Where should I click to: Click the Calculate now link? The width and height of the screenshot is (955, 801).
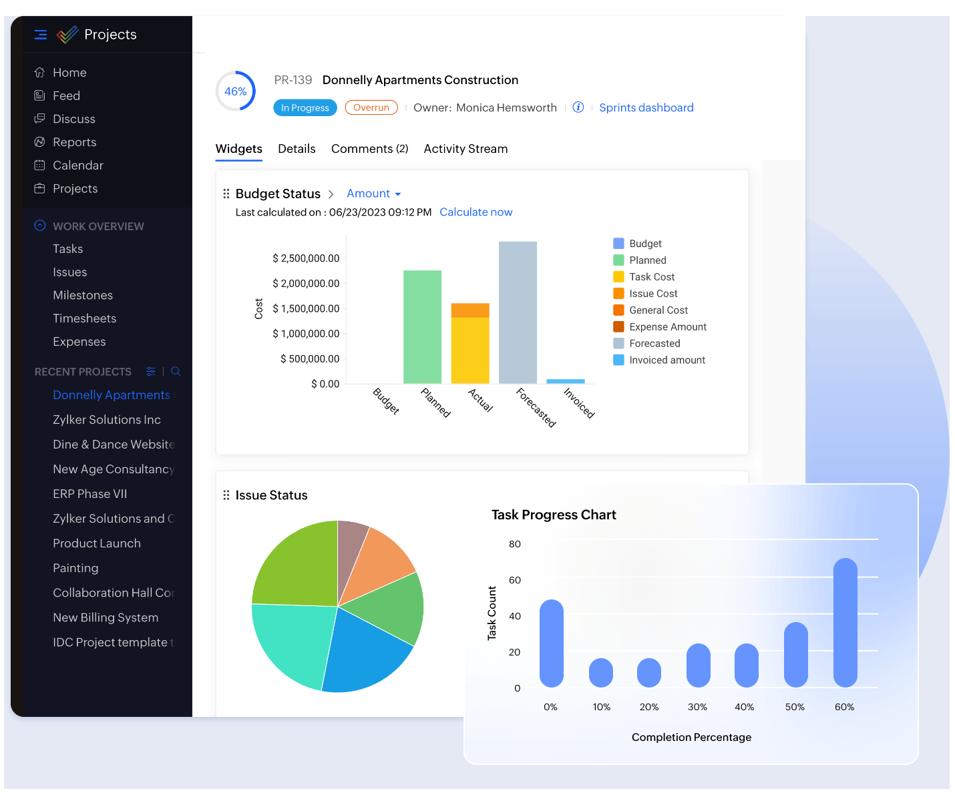pyautogui.click(x=475, y=212)
